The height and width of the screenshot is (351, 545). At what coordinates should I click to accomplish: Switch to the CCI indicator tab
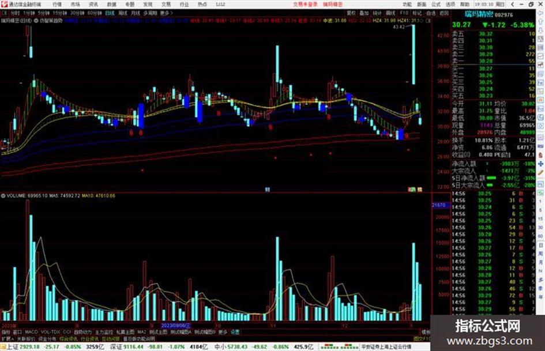point(67,332)
